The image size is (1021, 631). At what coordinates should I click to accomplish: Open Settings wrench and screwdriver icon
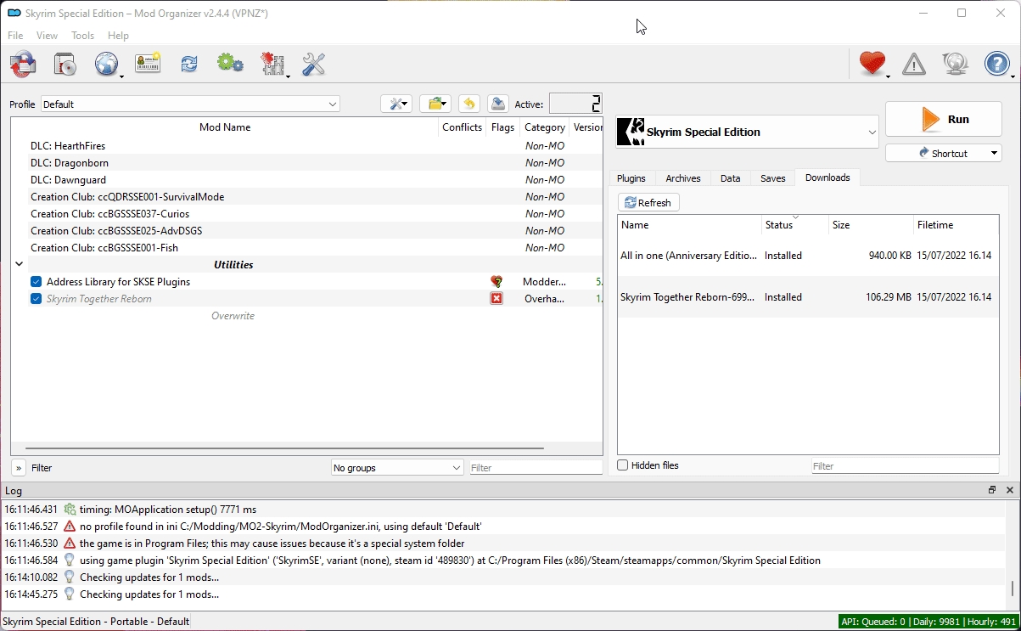(313, 65)
